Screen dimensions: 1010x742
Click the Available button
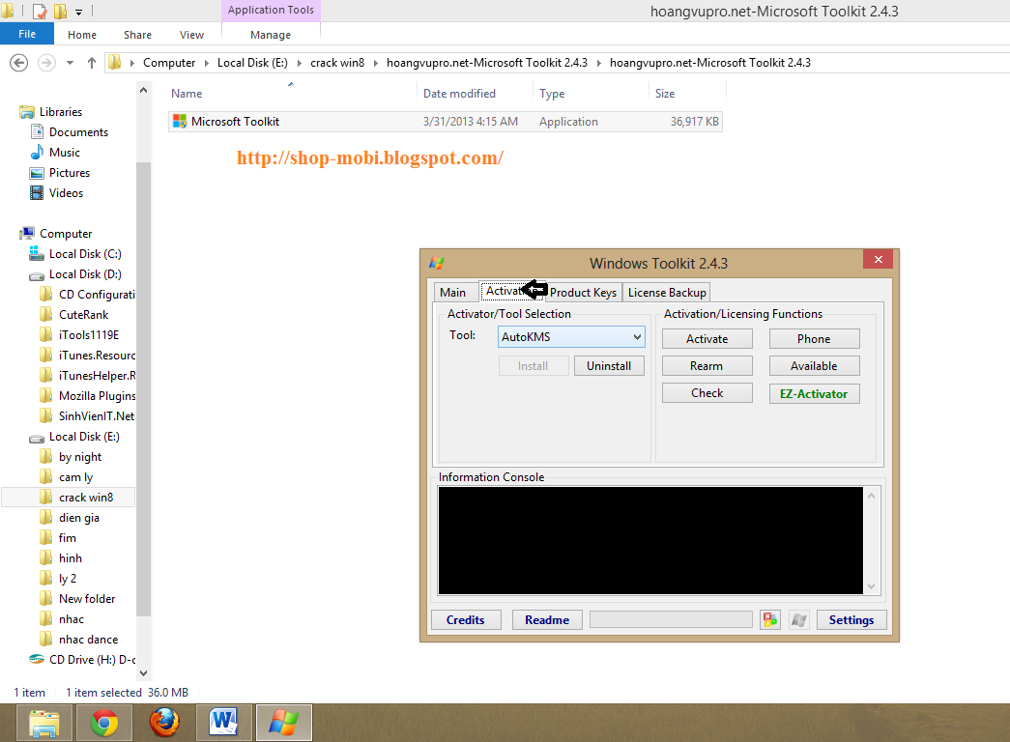pos(814,366)
